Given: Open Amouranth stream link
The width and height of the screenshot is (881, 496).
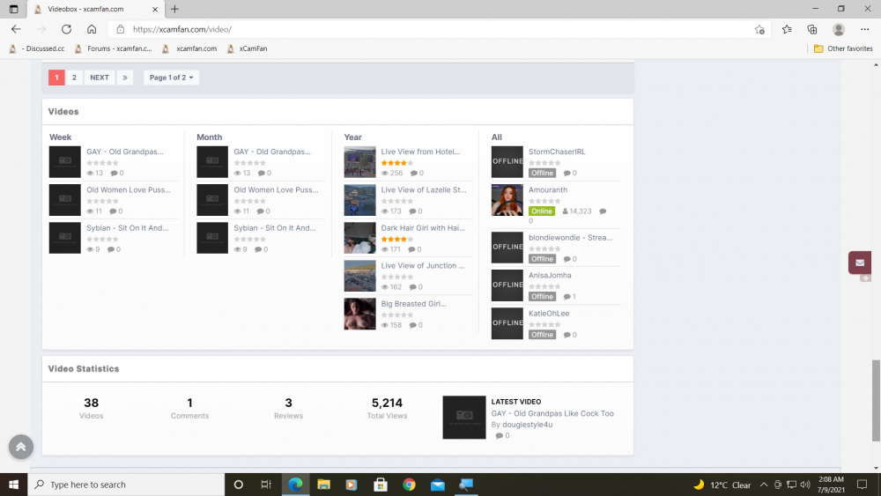Looking at the screenshot, I should click(548, 190).
